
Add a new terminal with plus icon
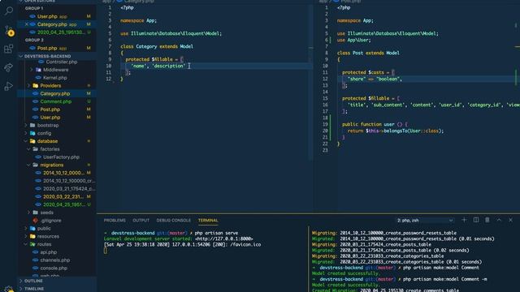point(464,220)
